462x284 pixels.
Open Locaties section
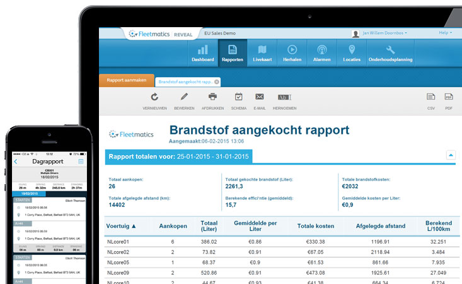click(352, 53)
